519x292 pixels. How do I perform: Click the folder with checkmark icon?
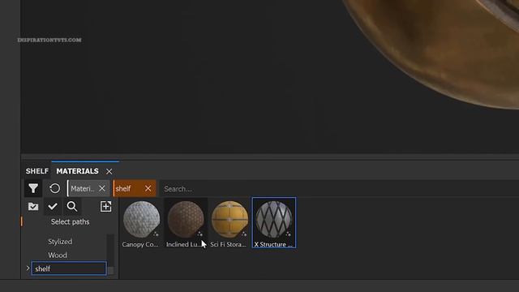click(33, 207)
